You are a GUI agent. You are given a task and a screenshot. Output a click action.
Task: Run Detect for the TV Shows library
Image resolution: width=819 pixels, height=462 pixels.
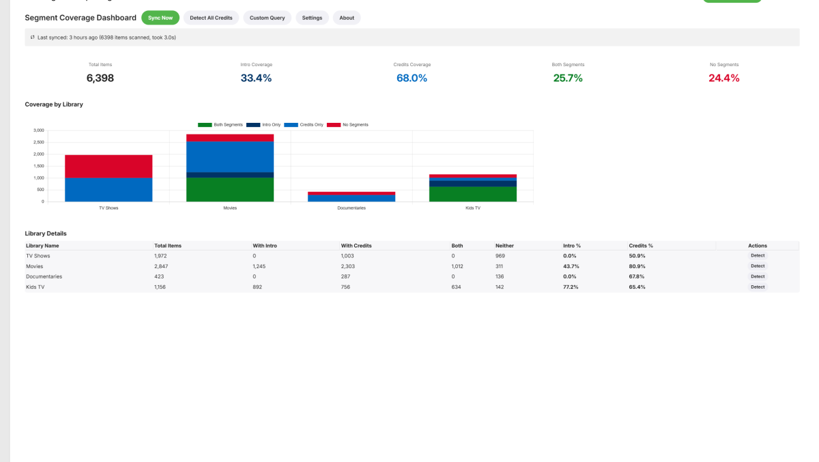[758, 256]
